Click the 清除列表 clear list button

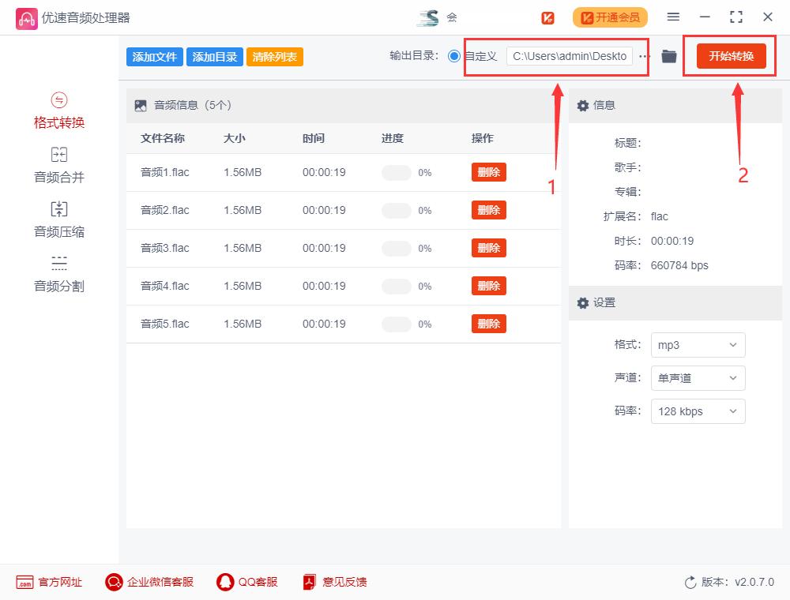pyautogui.click(x=274, y=57)
